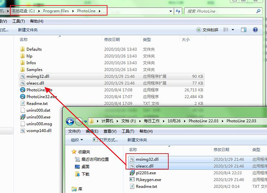267x193 pixels.
Task: Click the 26,713 KB size cell
Action: click(x=194, y=90)
